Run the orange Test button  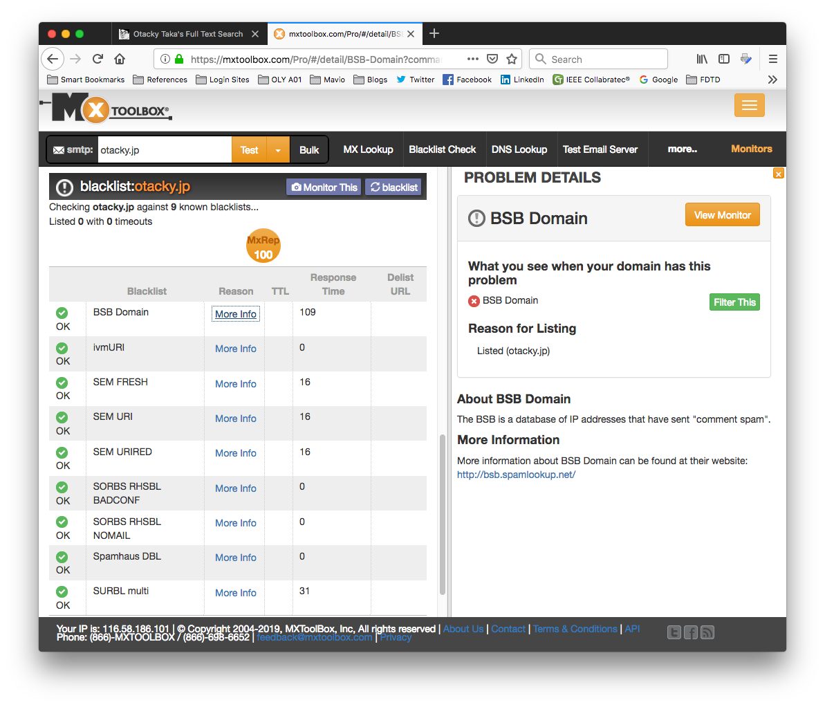click(249, 150)
